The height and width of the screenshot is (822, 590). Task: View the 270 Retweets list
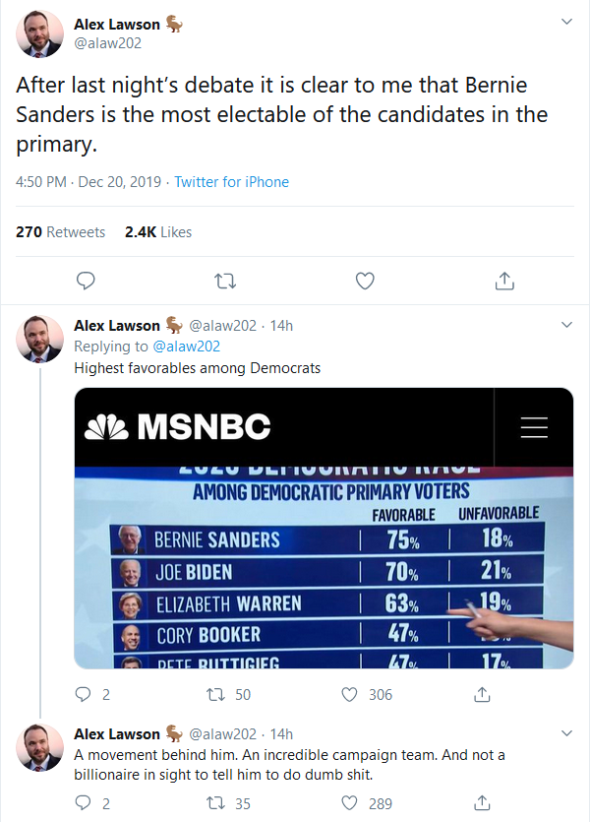pos(63,231)
